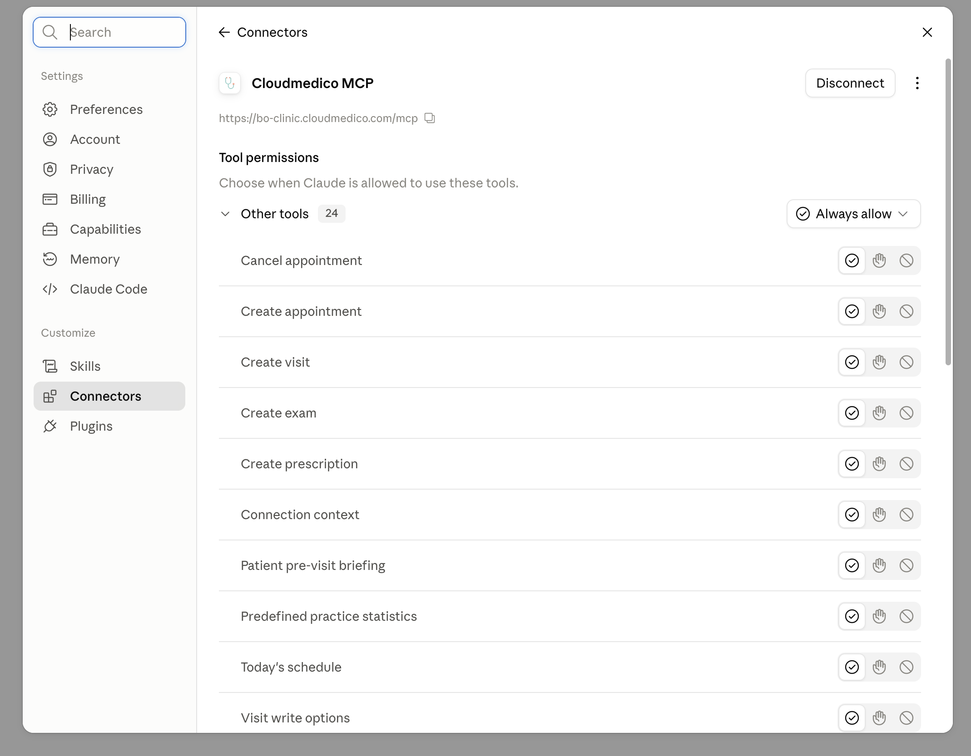Screen dimensions: 971x756
Task: Set Create prescription to needs approval
Action: click(x=879, y=464)
